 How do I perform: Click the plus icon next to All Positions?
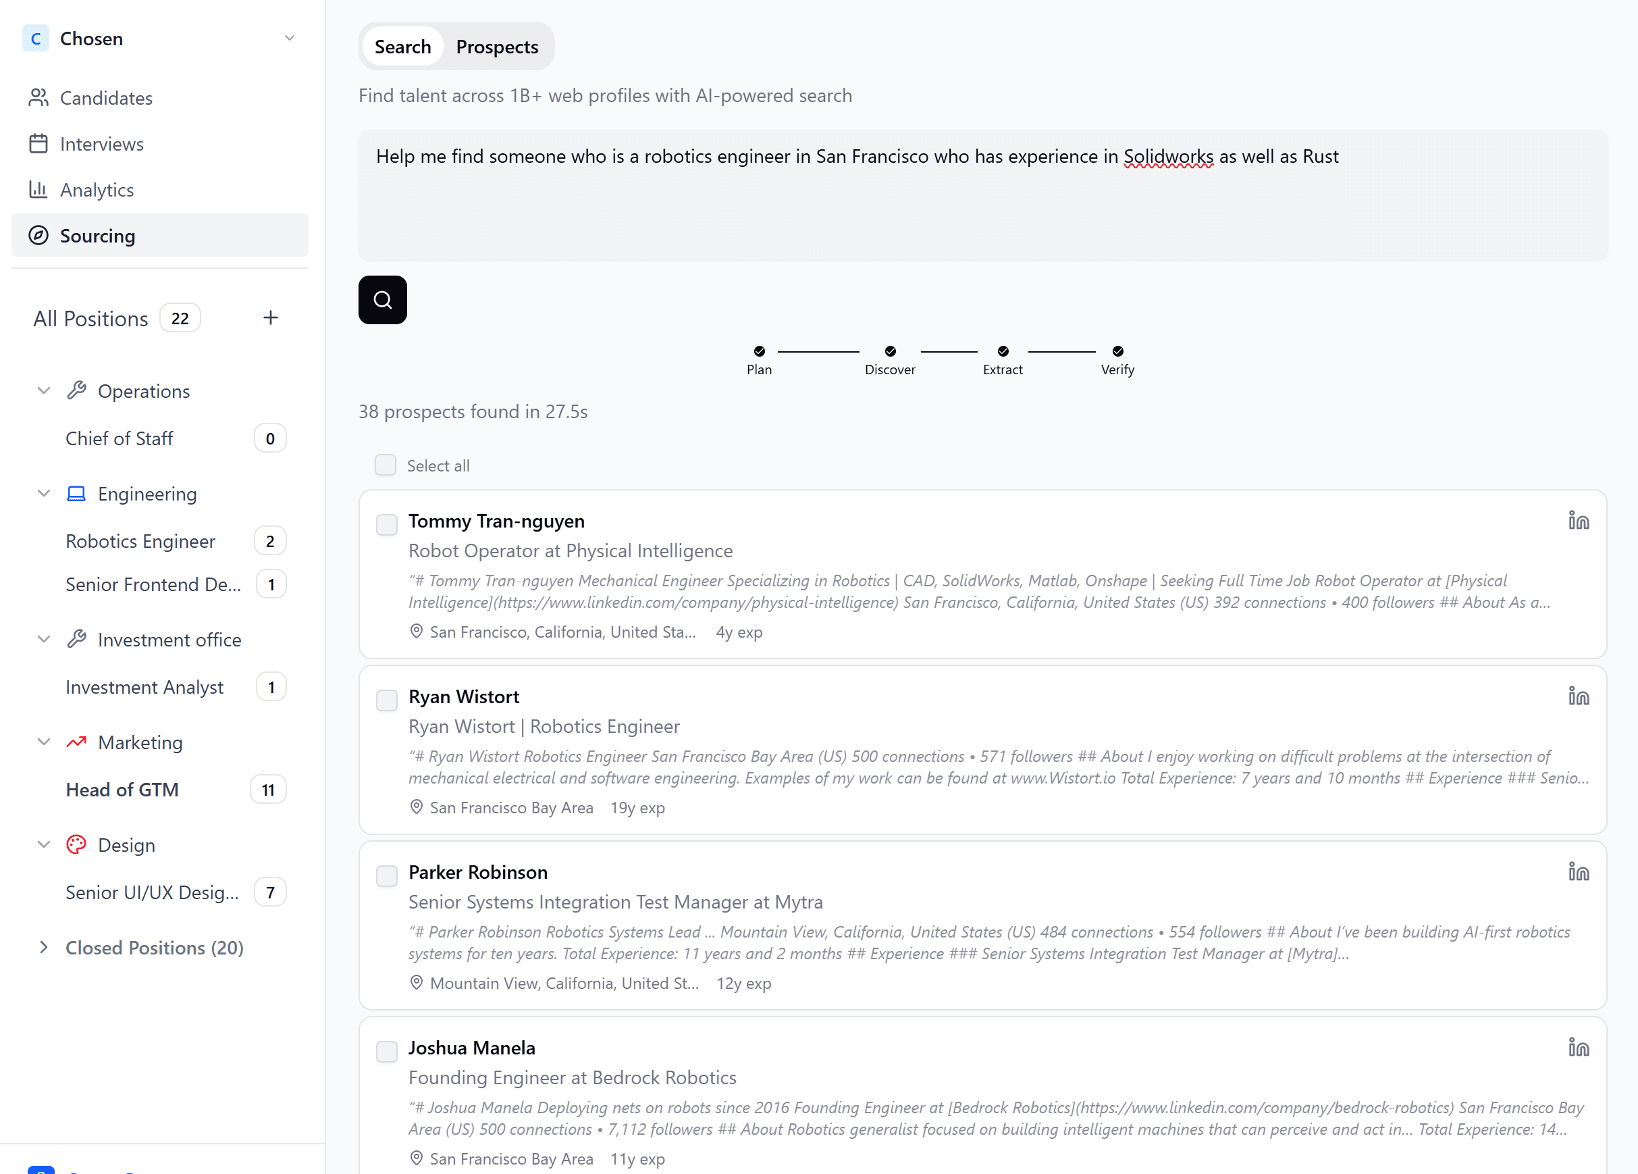tap(270, 318)
